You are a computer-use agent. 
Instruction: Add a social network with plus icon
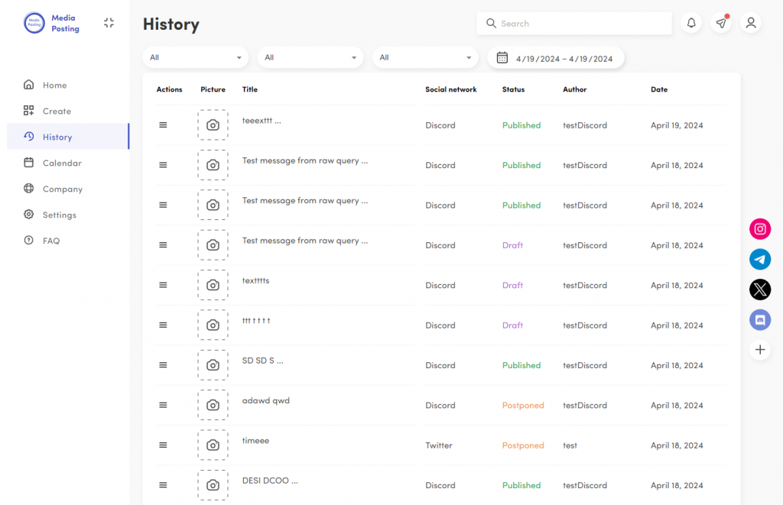pyautogui.click(x=759, y=350)
